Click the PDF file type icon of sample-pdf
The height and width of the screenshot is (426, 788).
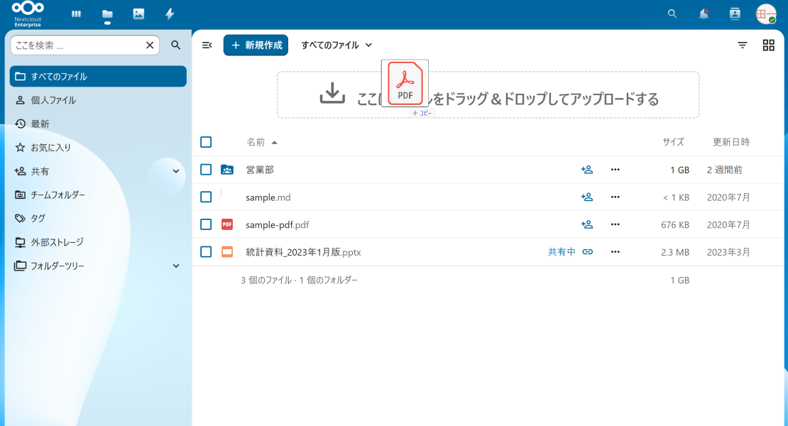227,224
